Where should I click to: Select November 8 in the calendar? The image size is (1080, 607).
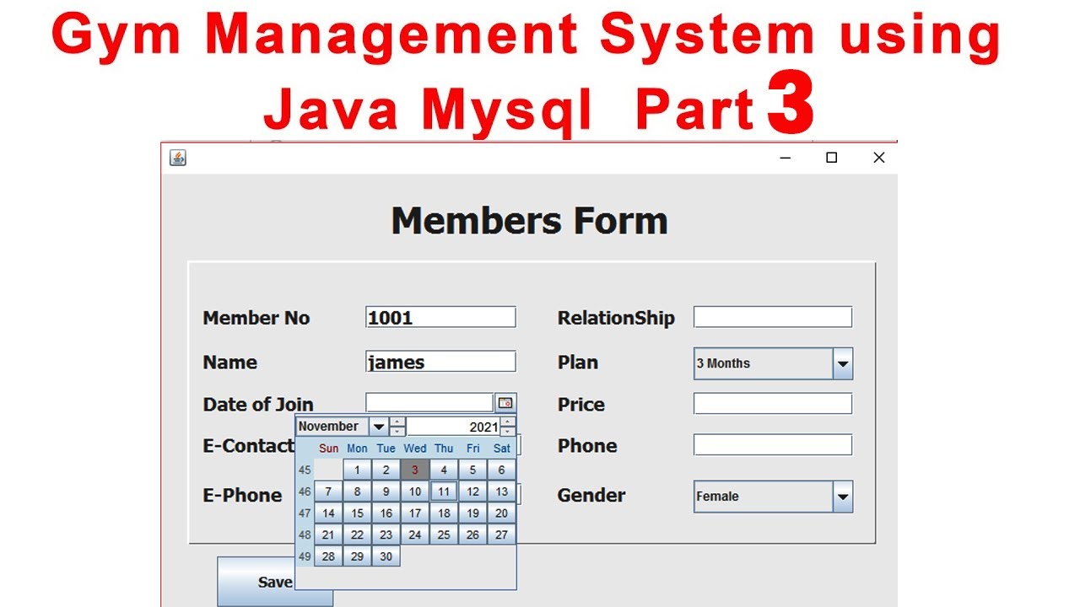point(358,492)
